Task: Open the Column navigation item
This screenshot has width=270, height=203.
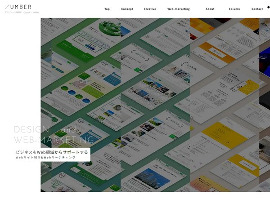Action: [x=234, y=9]
